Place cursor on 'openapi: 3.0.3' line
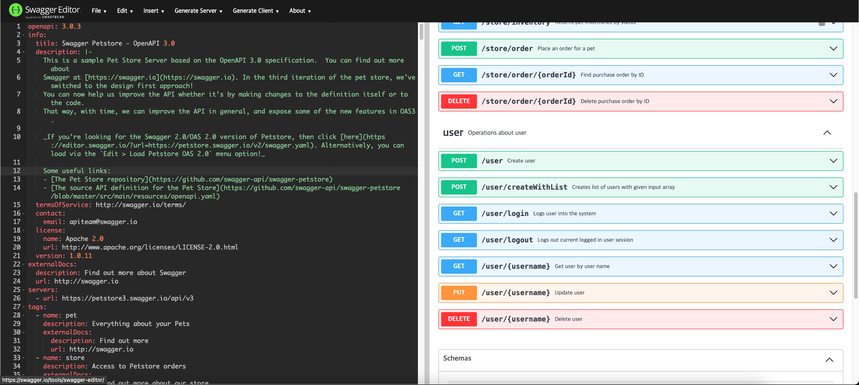This screenshot has height=385, width=859. click(54, 26)
